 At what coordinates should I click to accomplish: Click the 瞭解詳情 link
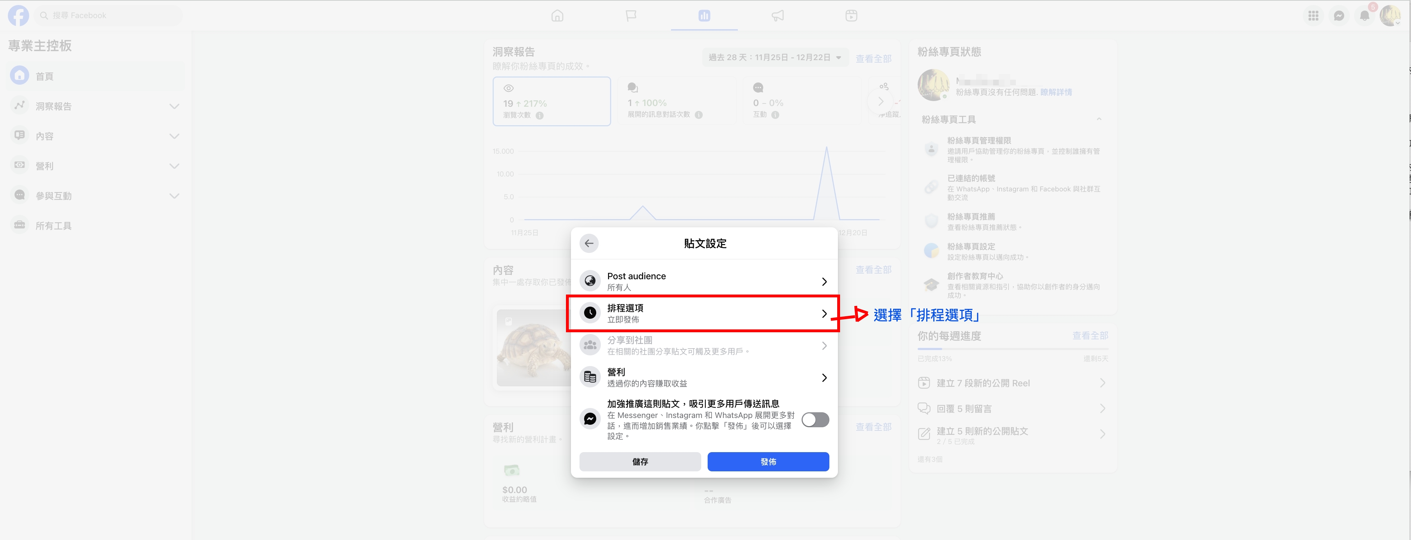point(1055,92)
